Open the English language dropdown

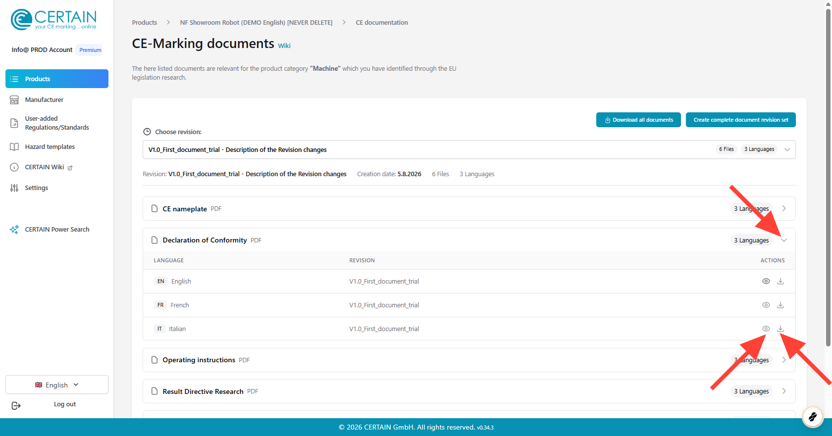click(57, 385)
